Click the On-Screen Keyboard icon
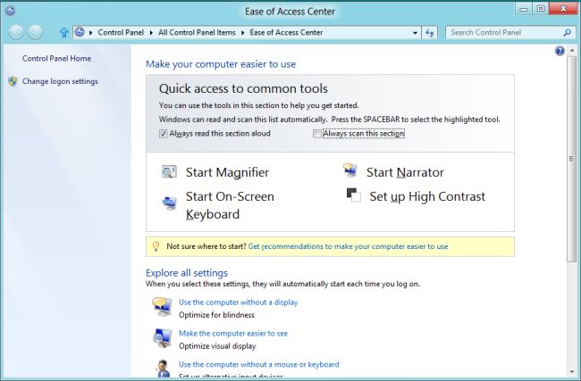 (x=169, y=203)
